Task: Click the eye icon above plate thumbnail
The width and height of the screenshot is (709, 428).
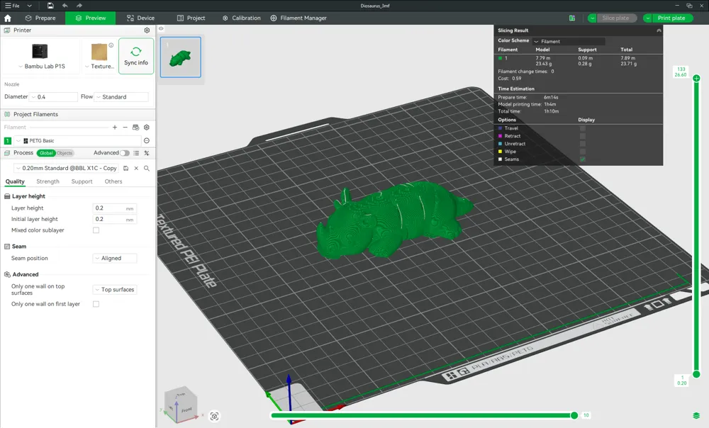Action: (x=161, y=28)
